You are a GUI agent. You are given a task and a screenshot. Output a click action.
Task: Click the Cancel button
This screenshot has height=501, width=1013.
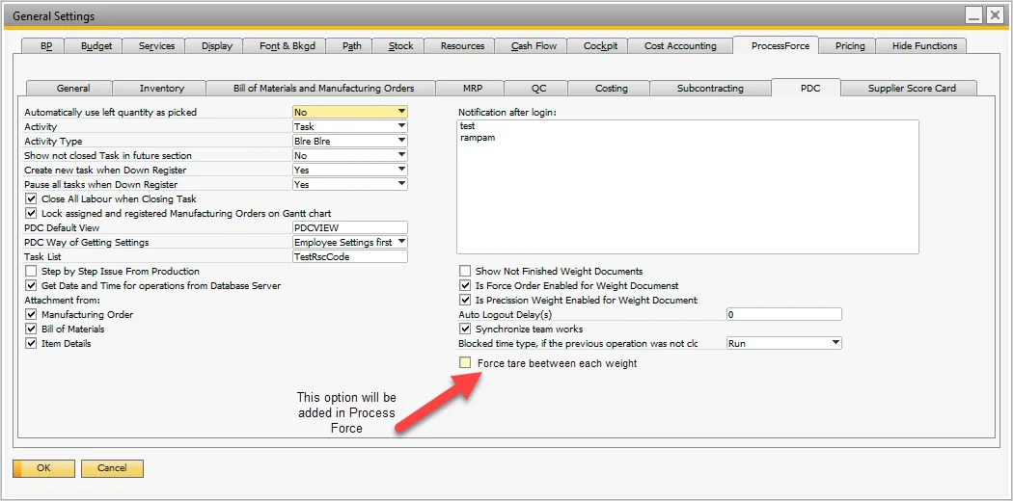coord(112,468)
